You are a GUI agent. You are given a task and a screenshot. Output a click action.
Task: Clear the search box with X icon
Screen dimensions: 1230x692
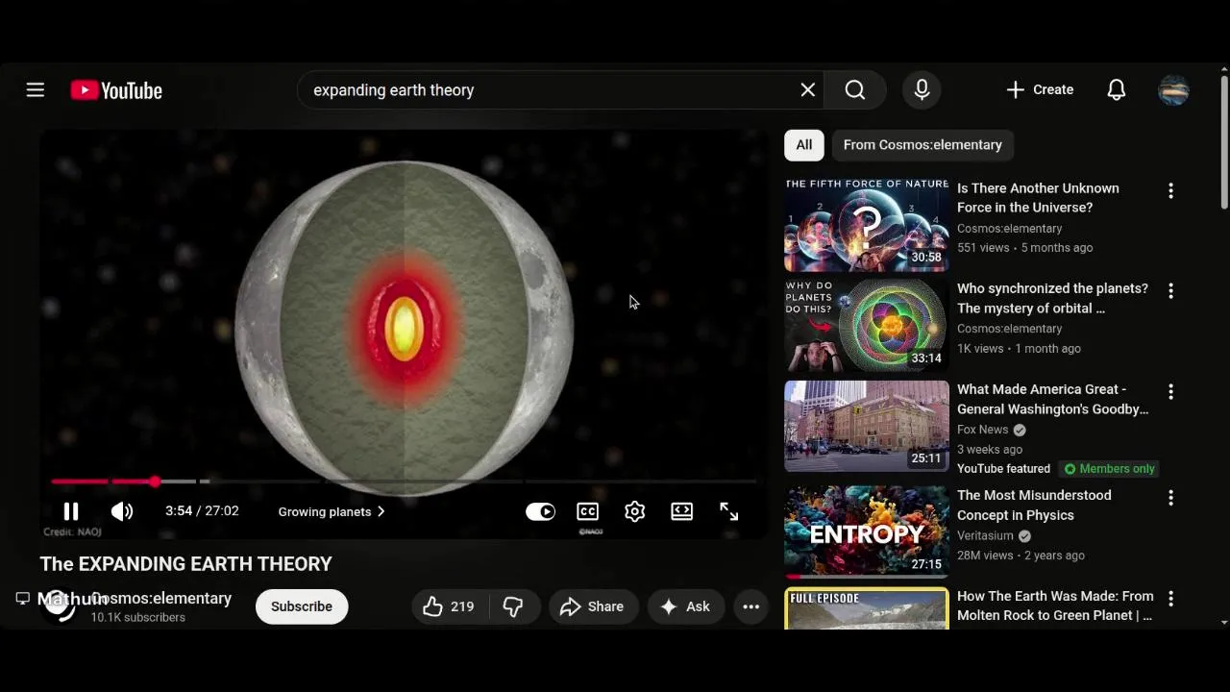(x=808, y=89)
